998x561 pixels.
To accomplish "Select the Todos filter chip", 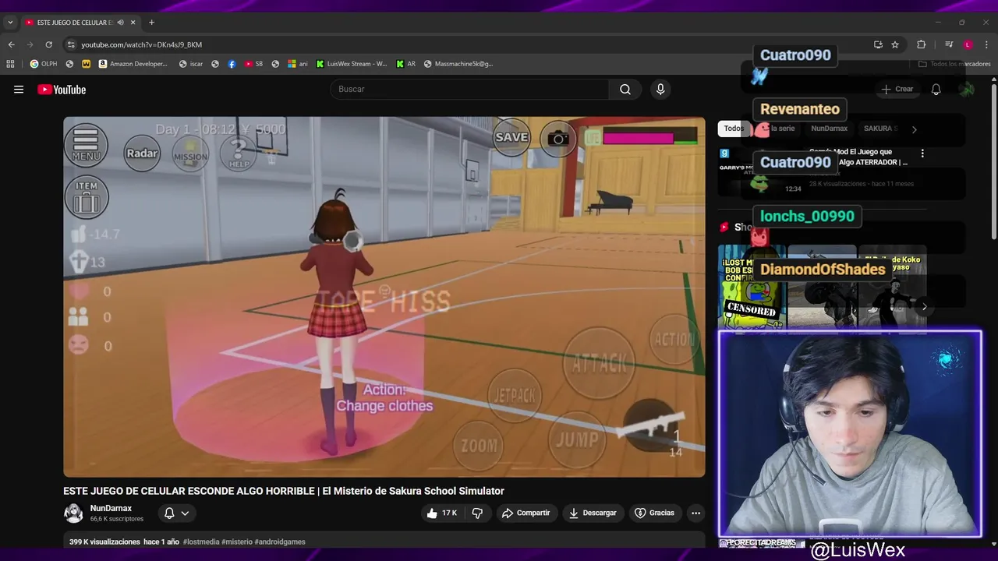I will pos(734,129).
